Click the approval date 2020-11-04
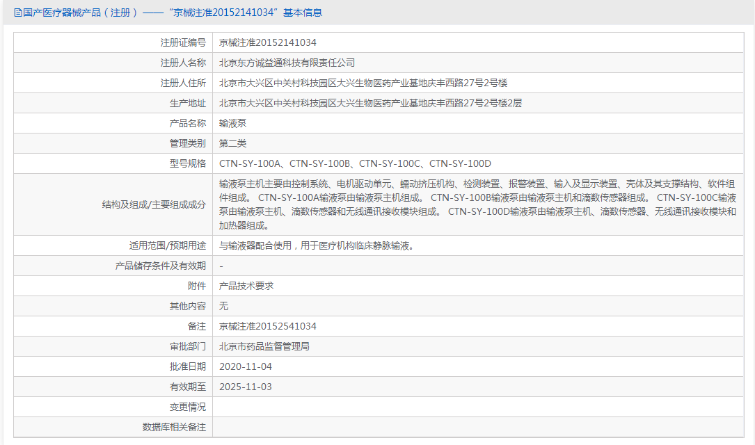This screenshot has width=755, height=445. pyautogui.click(x=246, y=366)
